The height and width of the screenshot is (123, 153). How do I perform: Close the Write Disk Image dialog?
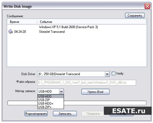coord(147,6)
